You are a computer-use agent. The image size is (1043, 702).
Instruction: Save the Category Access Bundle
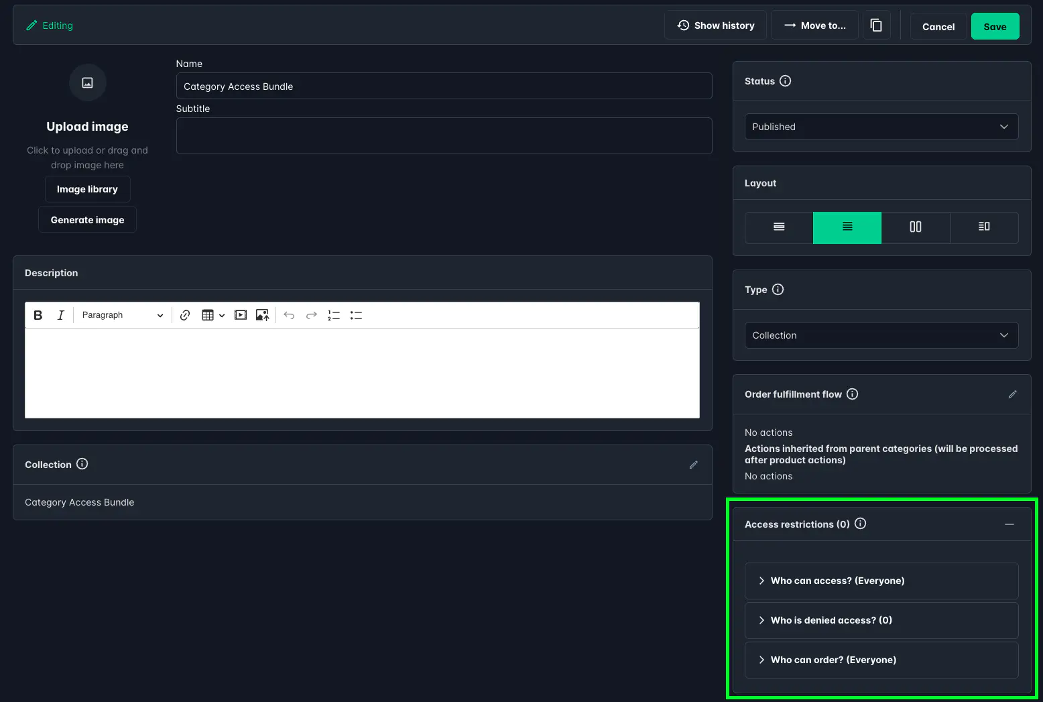(995, 26)
